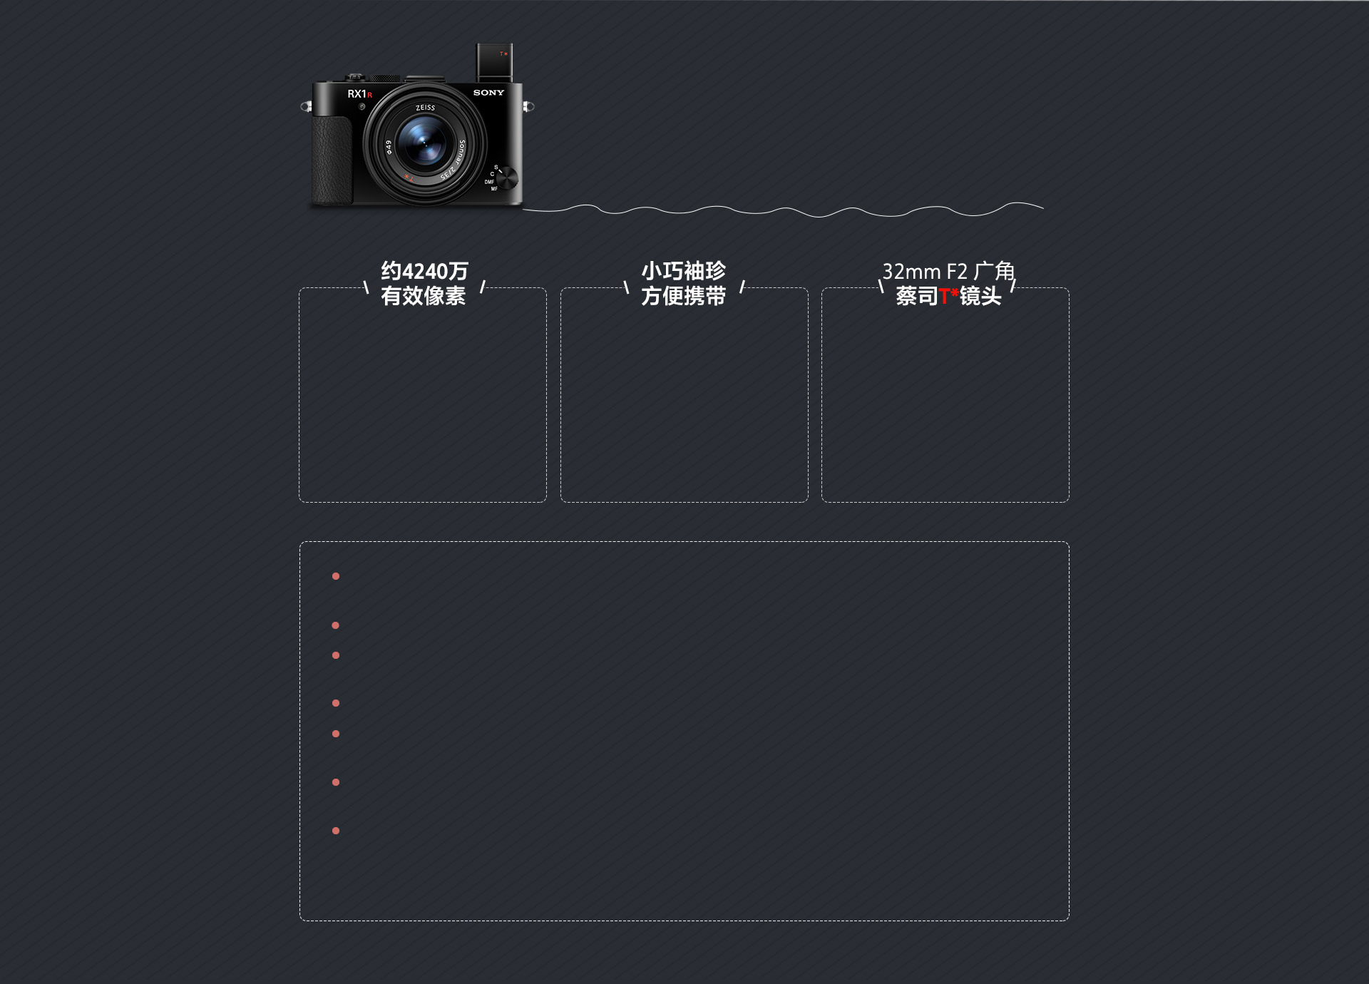1369x984 pixels.
Task: Select the 小巧袖珍方便携带 heading
Action: [684, 283]
